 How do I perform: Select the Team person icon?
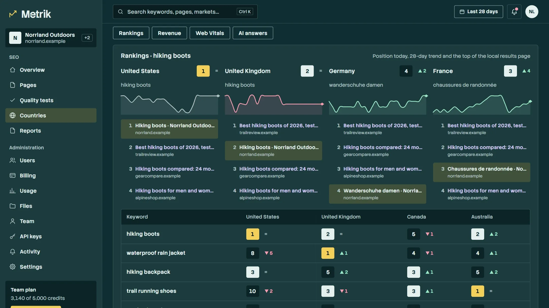[x=12, y=221]
